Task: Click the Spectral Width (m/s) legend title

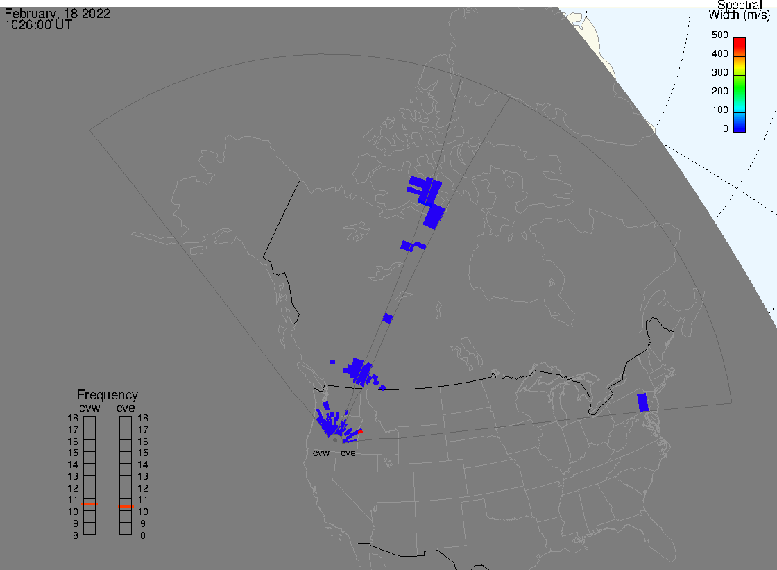Action: click(740, 10)
